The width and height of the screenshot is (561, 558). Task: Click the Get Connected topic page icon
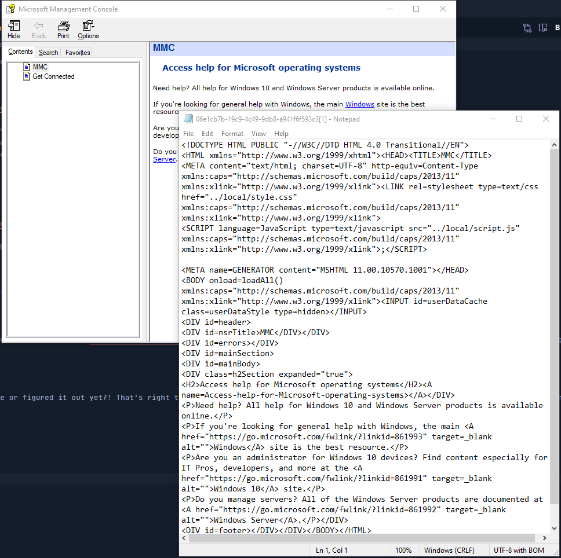(27, 76)
